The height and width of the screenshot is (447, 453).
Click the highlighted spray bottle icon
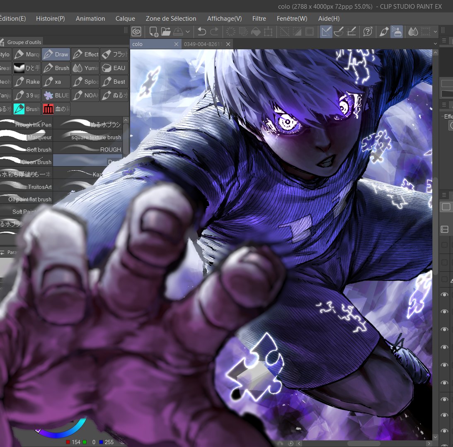click(x=397, y=31)
